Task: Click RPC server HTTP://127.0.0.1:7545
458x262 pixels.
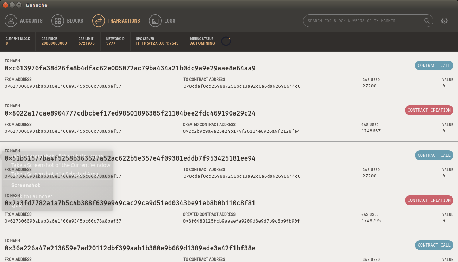Action: point(157,43)
